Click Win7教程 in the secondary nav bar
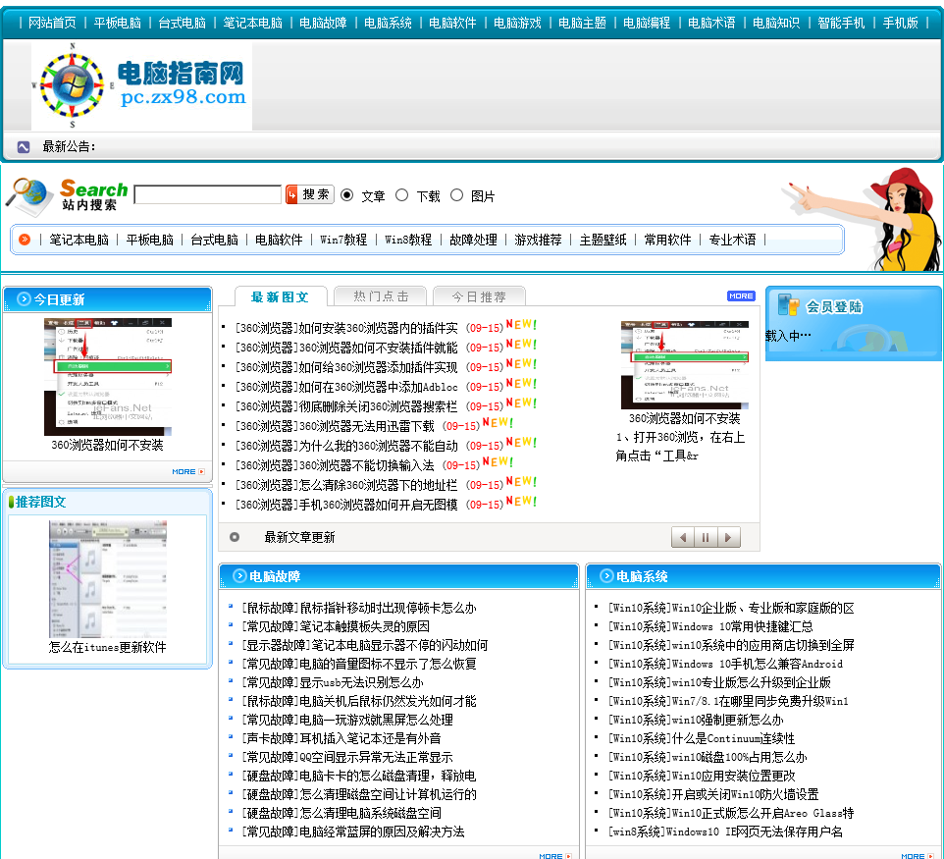The height and width of the screenshot is (859, 944). point(343,240)
